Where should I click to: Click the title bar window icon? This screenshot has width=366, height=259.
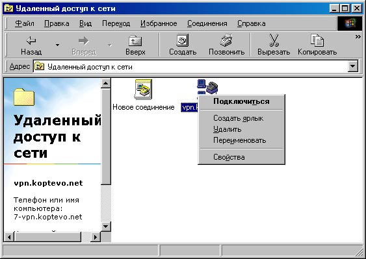pyautogui.click(x=9, y=8)
